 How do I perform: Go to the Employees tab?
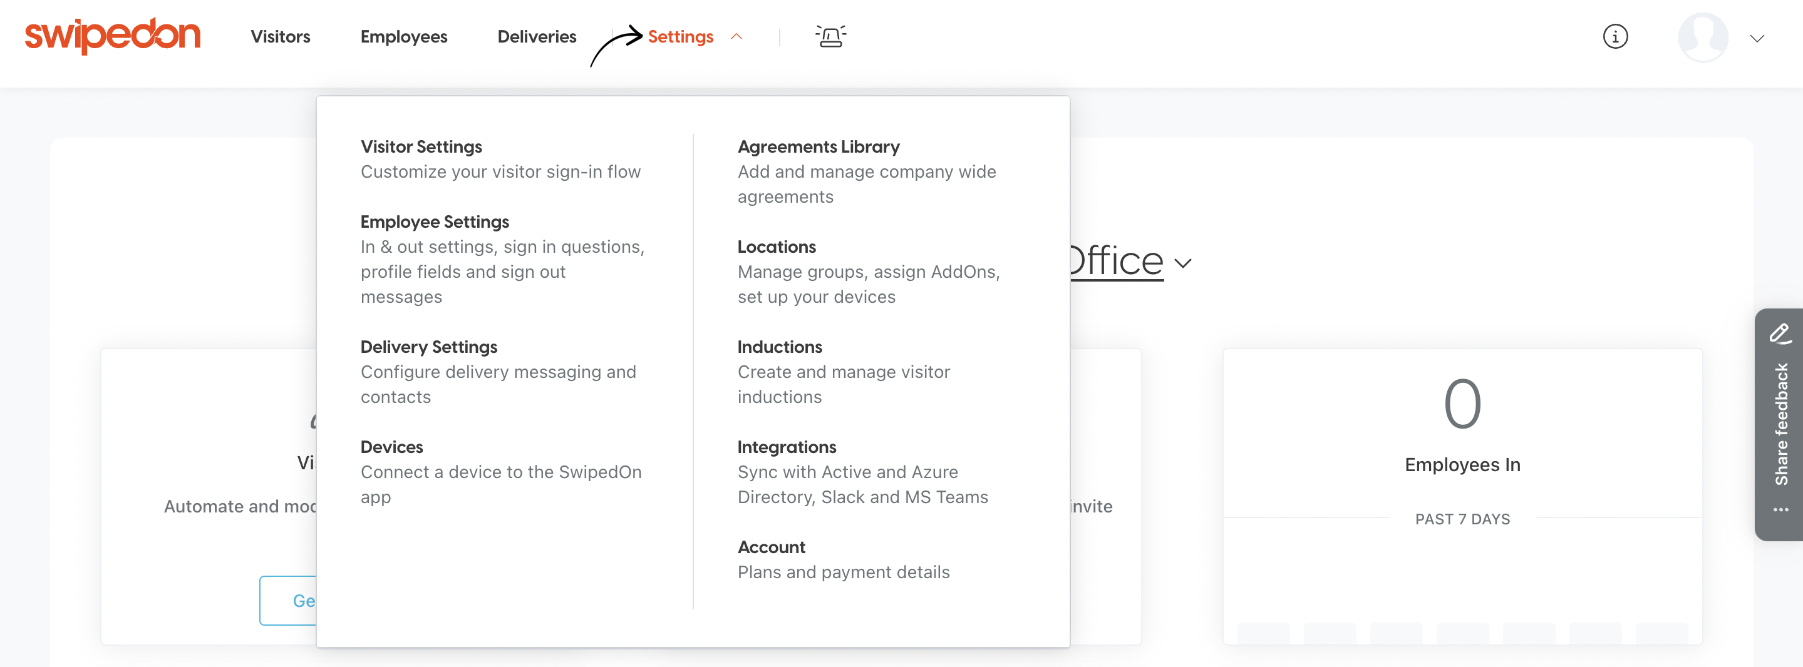click(x=403, y=36)
